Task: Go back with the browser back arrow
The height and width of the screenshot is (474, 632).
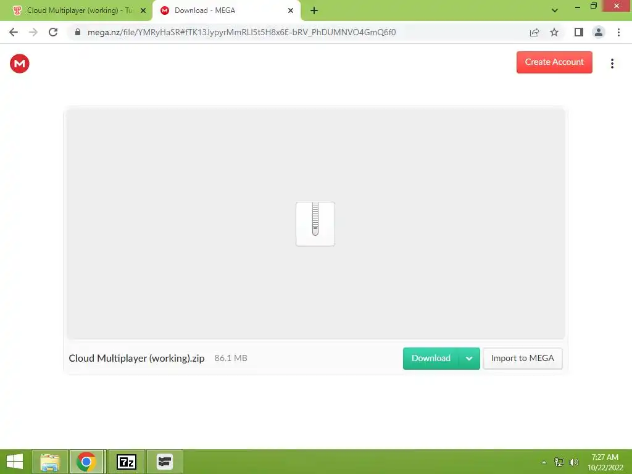Action: 14,32
